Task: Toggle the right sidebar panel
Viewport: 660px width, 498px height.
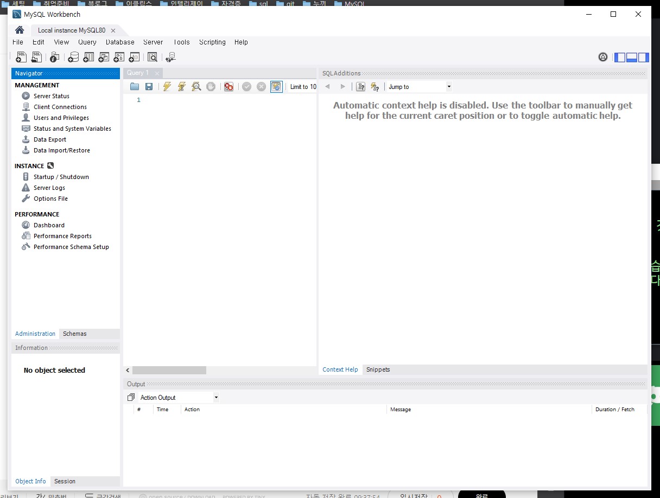Action: (x=644, y=58)
